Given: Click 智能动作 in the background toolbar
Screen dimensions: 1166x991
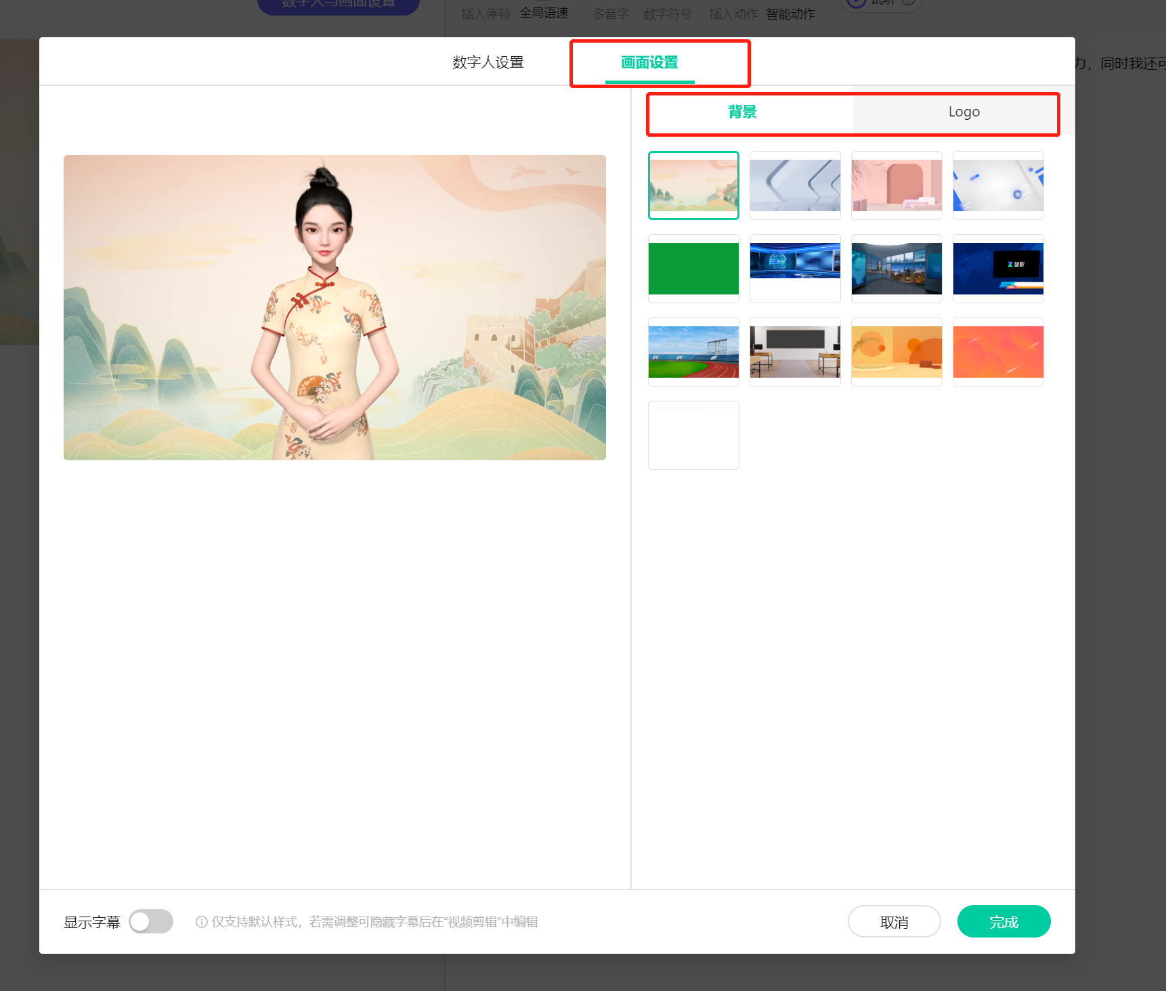Looking at the screenshot, I should [790, 14].
